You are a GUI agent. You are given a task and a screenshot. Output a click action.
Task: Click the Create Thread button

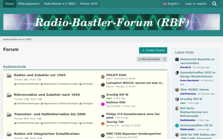coord(153,50)
